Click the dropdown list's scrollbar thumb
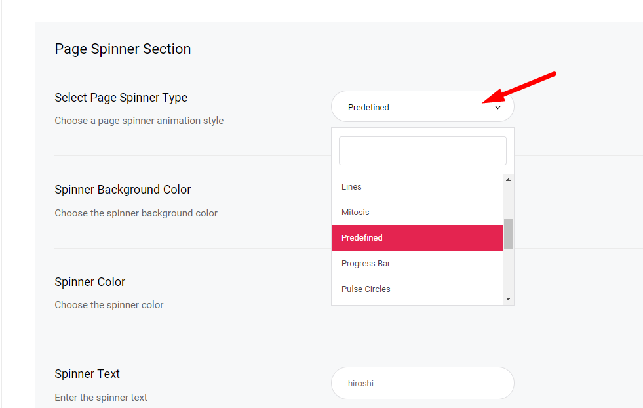 pos(508,234)
